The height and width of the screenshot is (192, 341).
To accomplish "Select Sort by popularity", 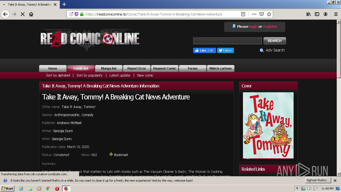I will pos(90,75).
